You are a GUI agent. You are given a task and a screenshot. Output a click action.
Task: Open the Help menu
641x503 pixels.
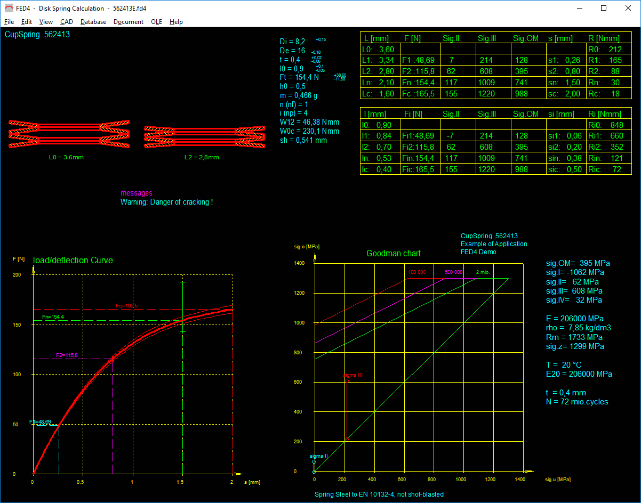click(x=176, y=22)
